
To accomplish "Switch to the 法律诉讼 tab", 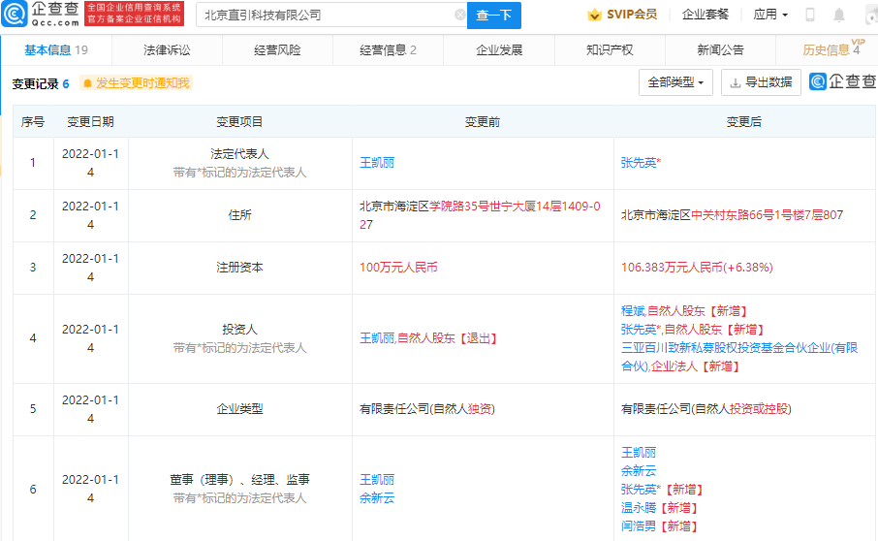I will tap(167, 50).
